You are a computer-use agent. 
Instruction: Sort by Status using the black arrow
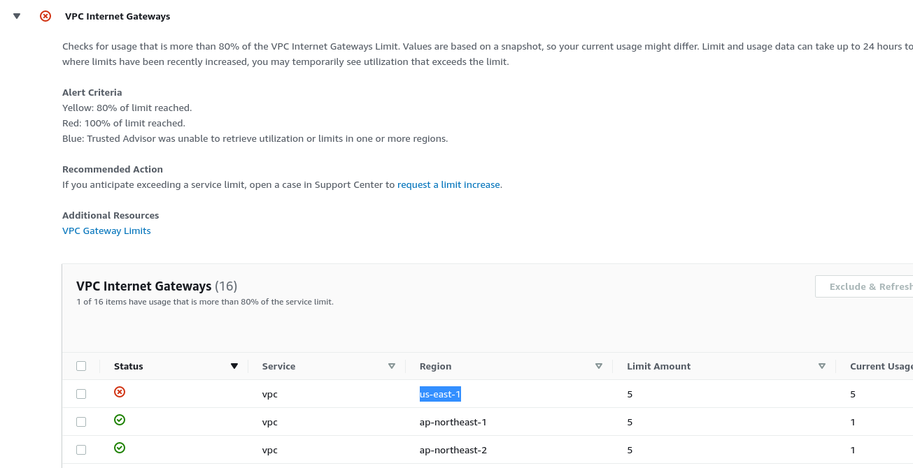[x=234, y=366]
